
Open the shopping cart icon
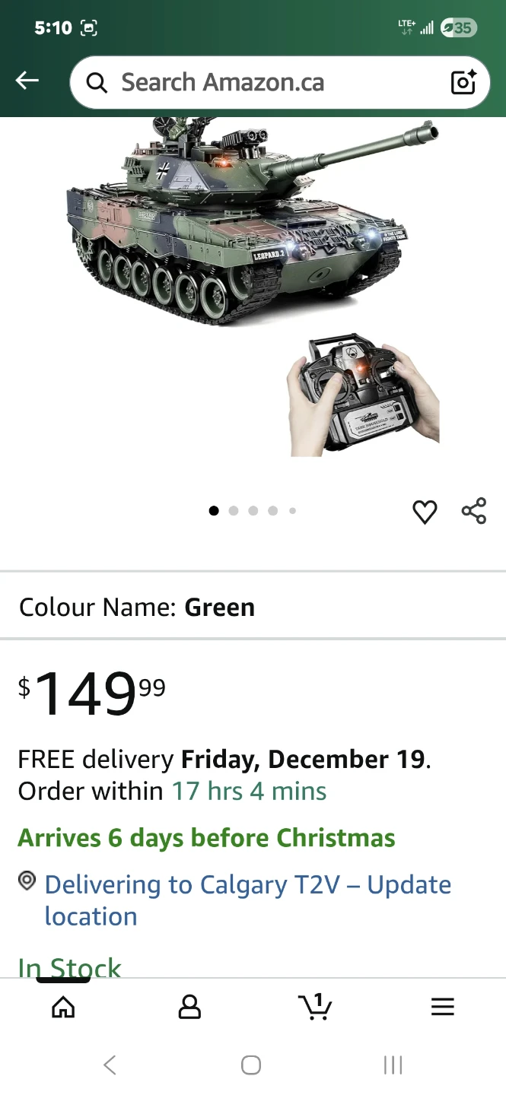coord(315,1007)
